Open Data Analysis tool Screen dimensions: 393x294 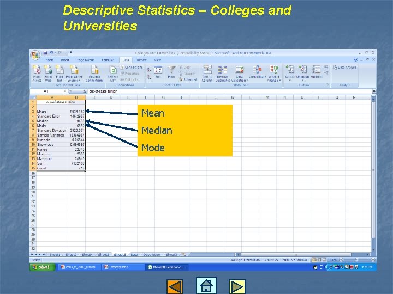[344, 68]
